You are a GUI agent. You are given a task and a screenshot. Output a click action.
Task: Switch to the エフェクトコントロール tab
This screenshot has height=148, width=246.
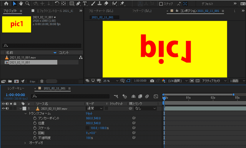click(55, 11)
